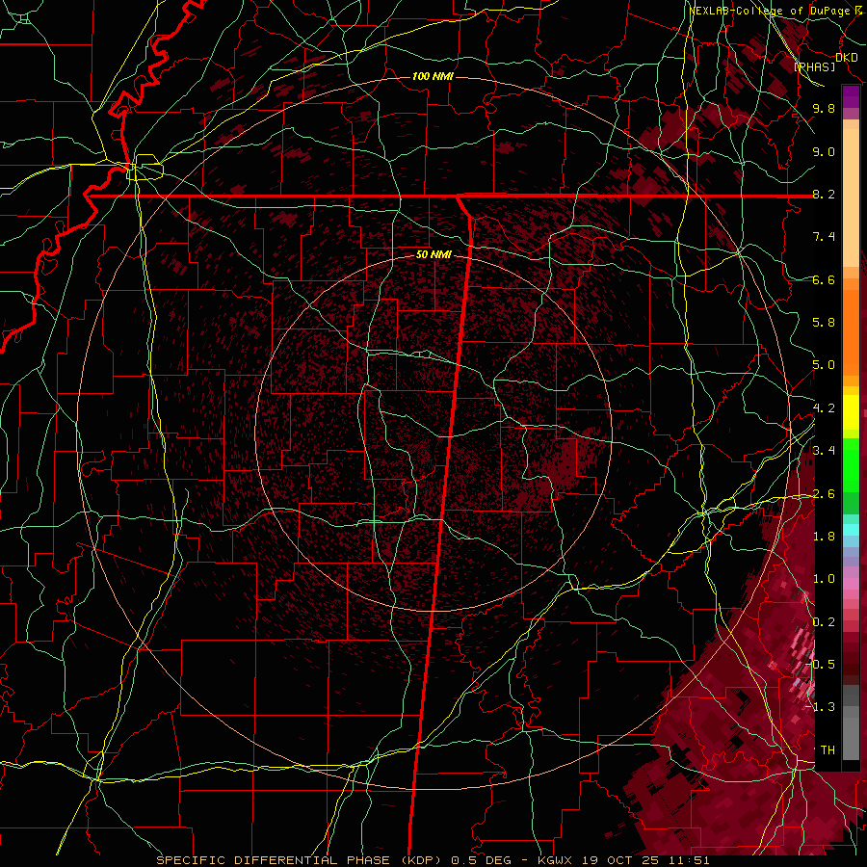867x867 pixels.
Task: Click the 3.4 scale value
Action: point(824,451)
